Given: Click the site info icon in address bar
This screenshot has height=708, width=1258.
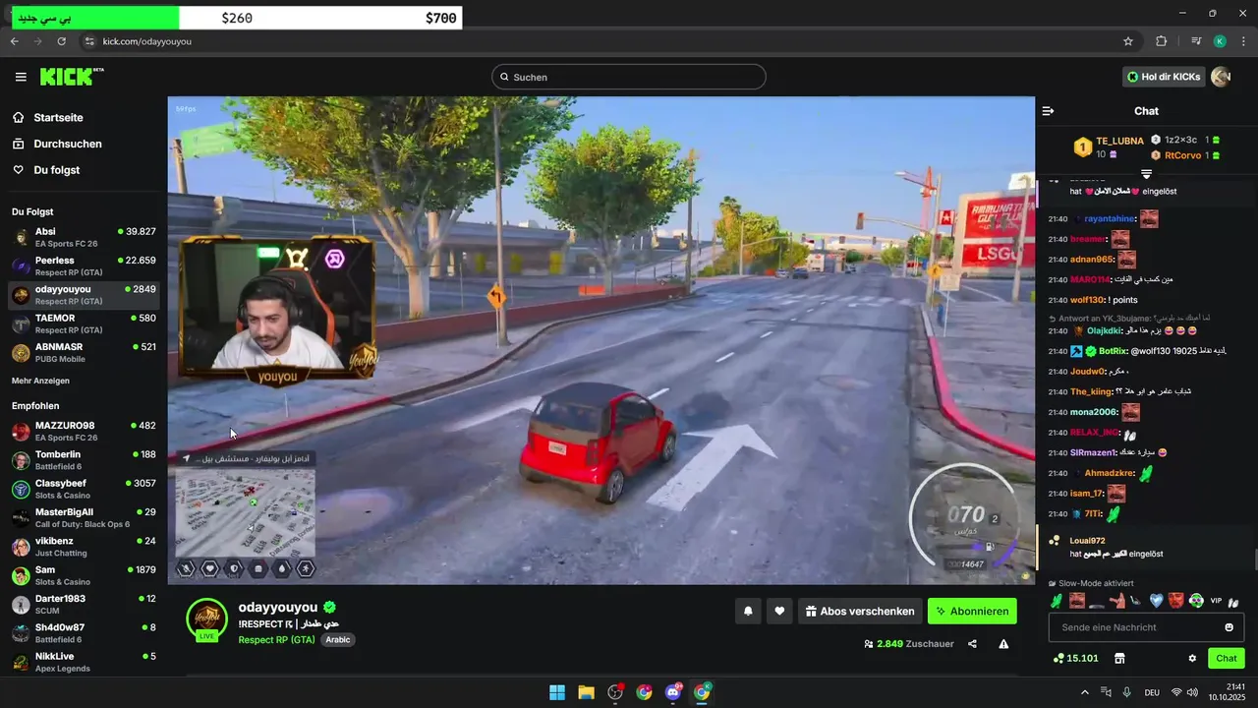Looking at the screenshot, I should click(x=88, y=41).
